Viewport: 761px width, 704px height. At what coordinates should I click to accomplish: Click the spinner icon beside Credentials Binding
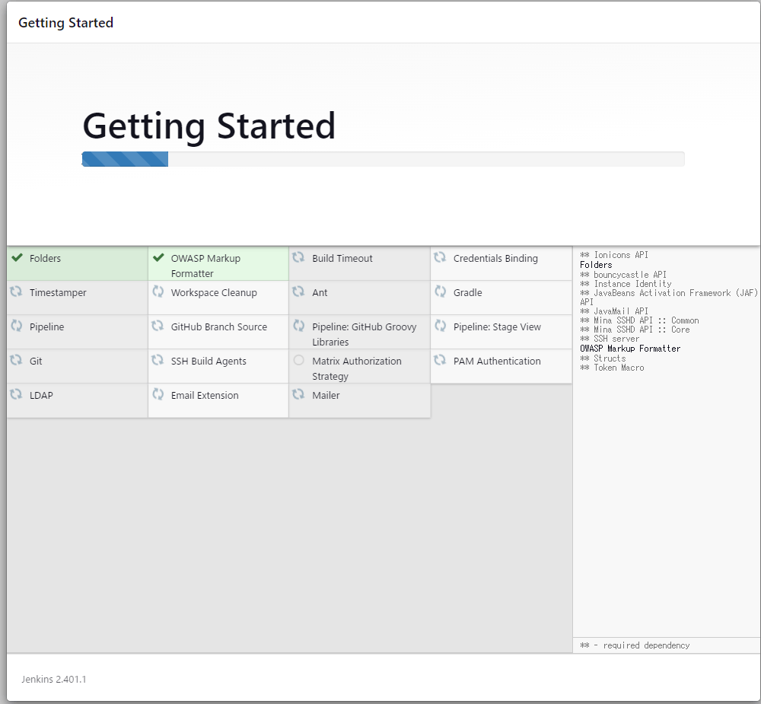[x=440, y=257]
